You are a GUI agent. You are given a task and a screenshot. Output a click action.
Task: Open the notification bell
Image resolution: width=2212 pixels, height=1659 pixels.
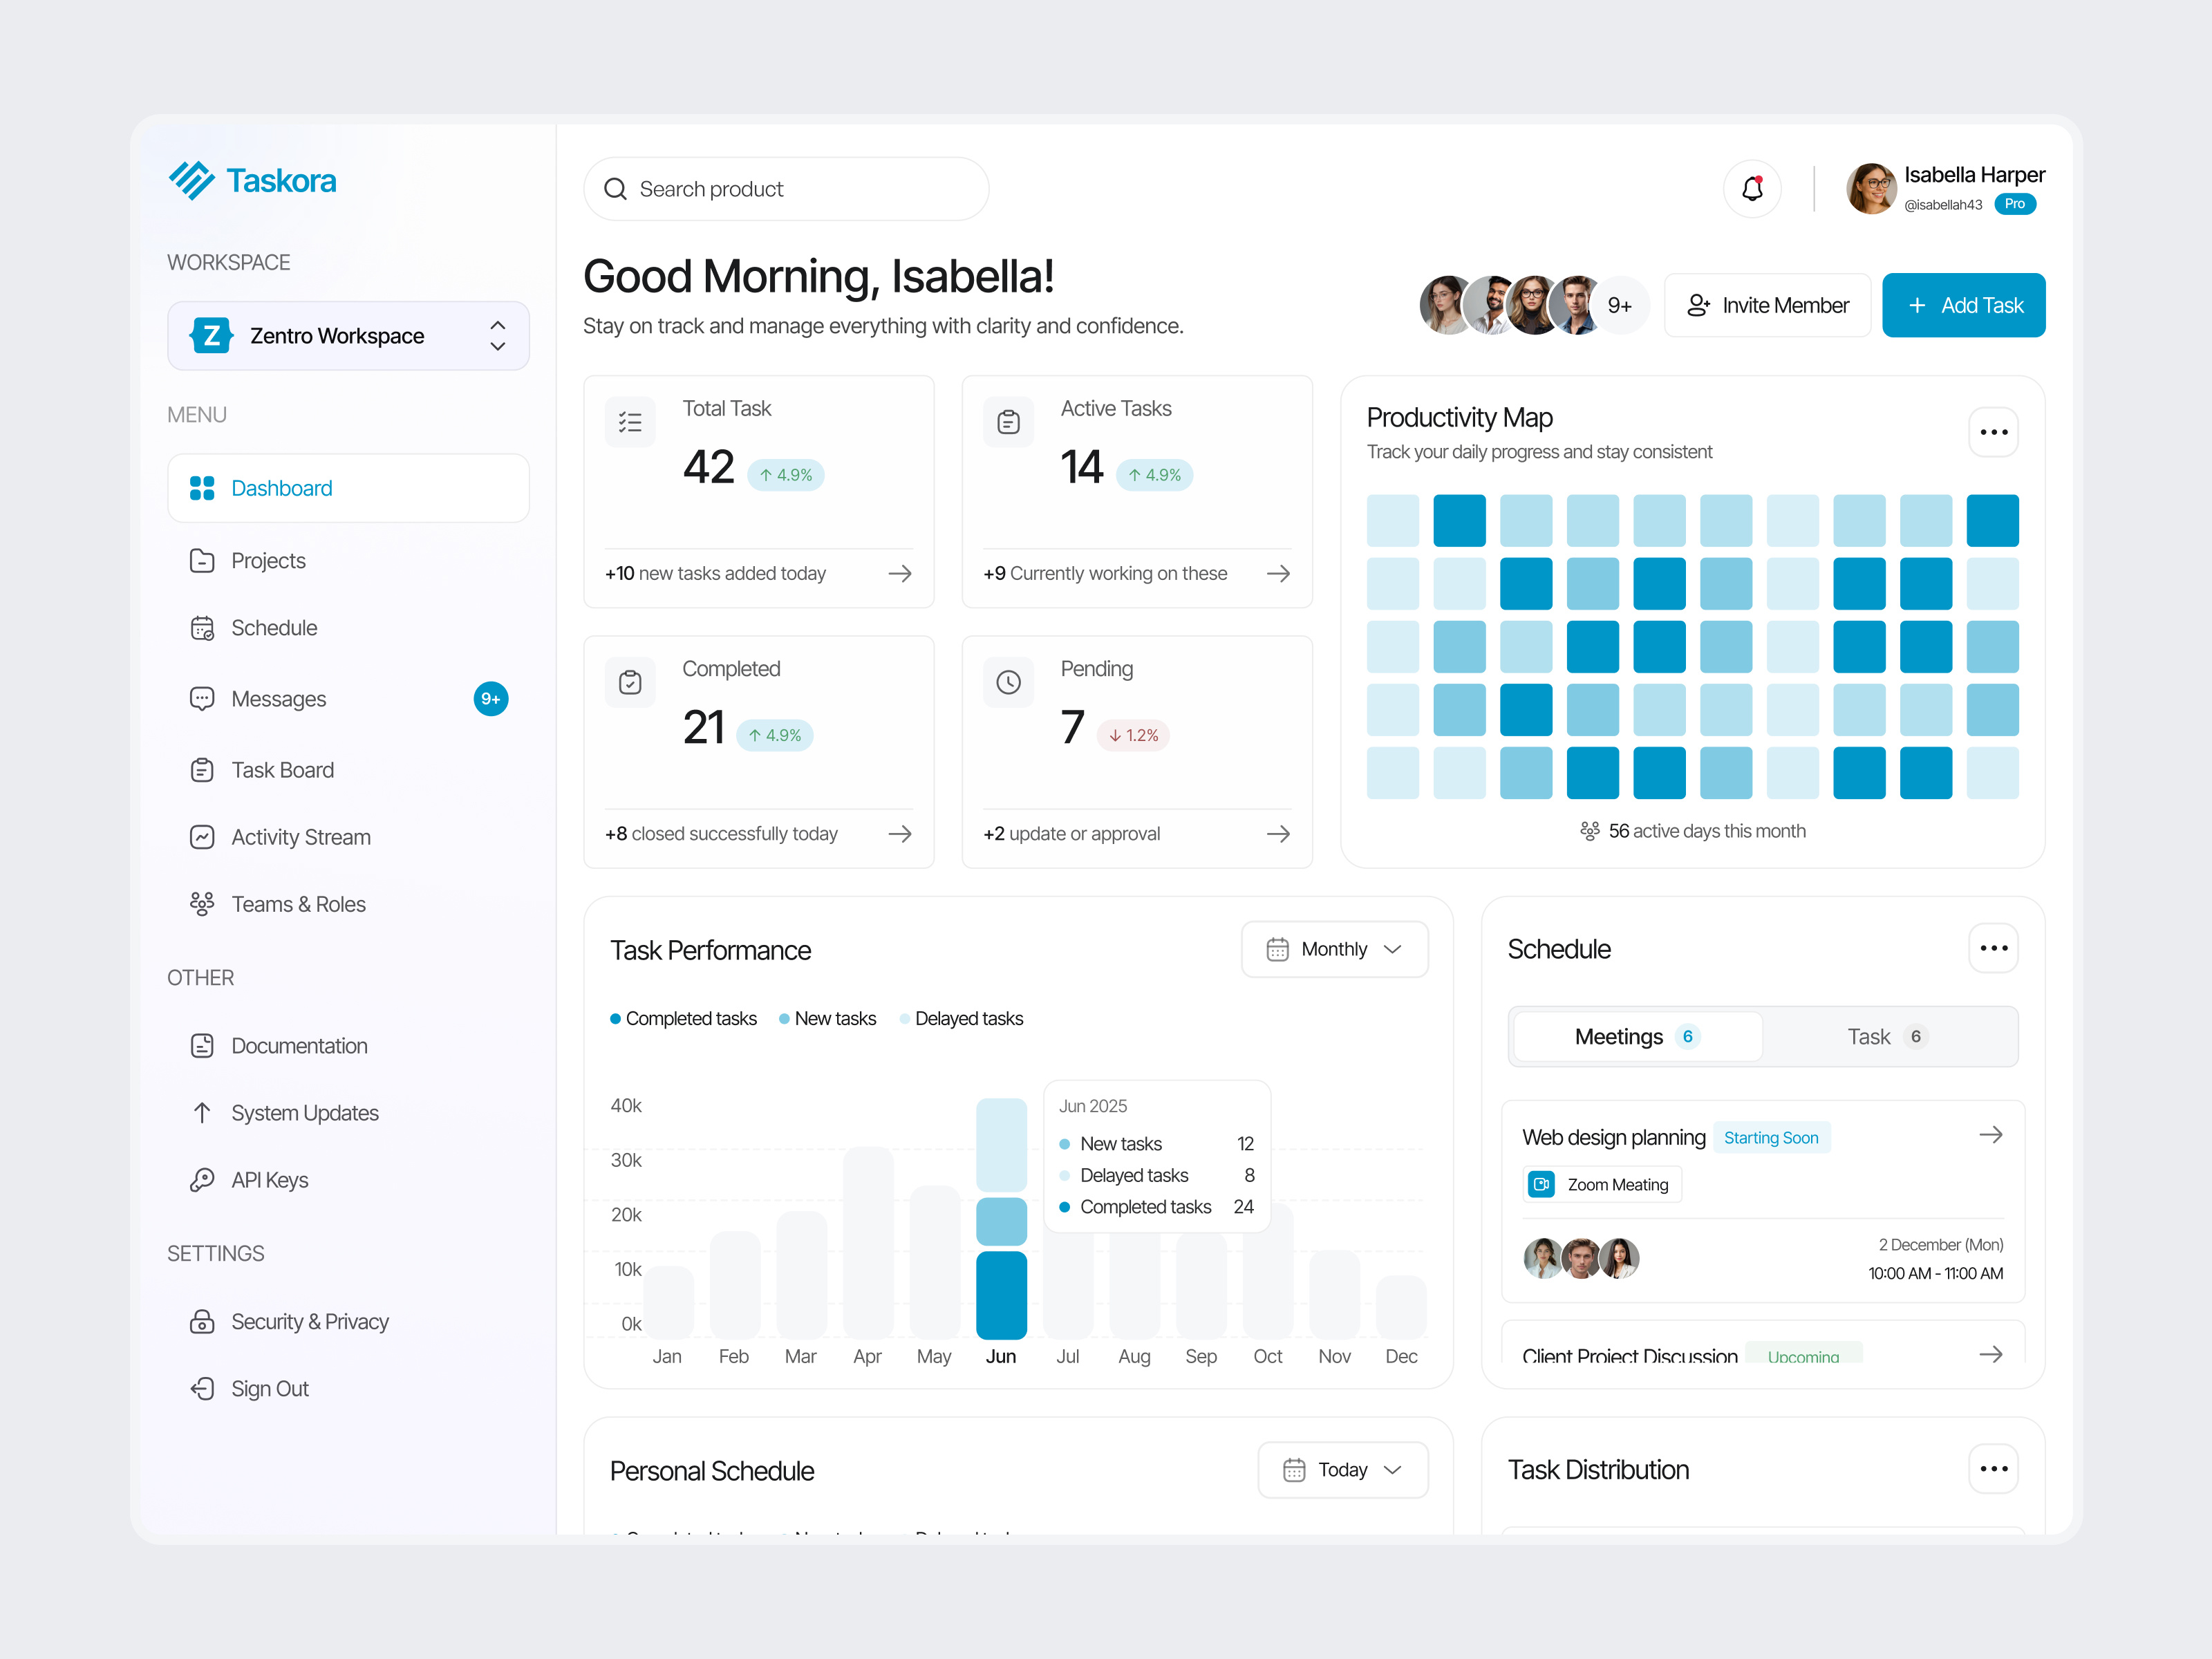(1753, 188)
